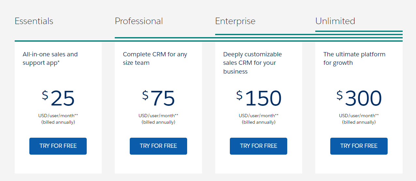This screenshot has height=181, width=416.
Task: Click billed annually note under $75
Action: pyautogui.click(x=158, y=122)
